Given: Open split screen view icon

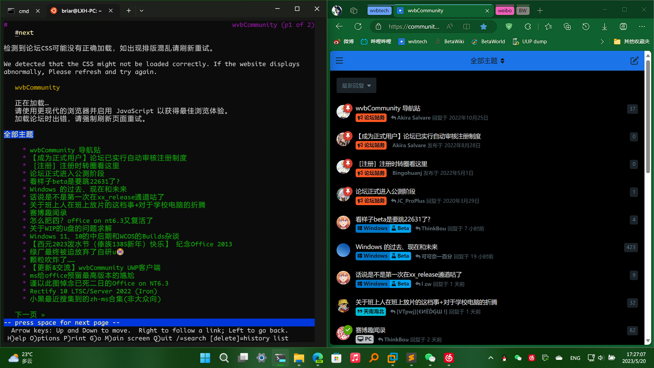Looking at the screenshot, I should pyautogui.click(x=467, y=27).
